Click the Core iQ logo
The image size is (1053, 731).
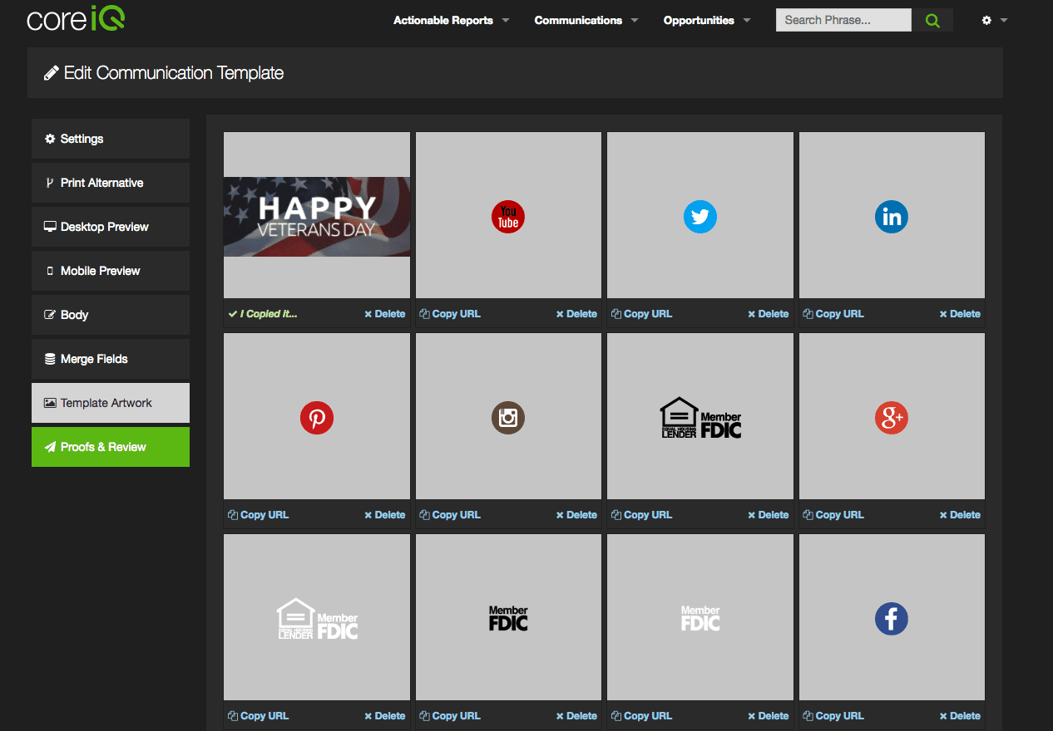[x=76, y=19]
